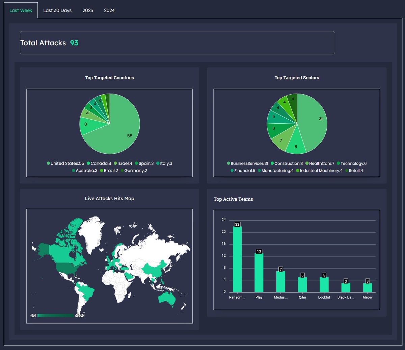Toggle Israel:4 legend entry
405x350 pixels.
click(123, 164)
